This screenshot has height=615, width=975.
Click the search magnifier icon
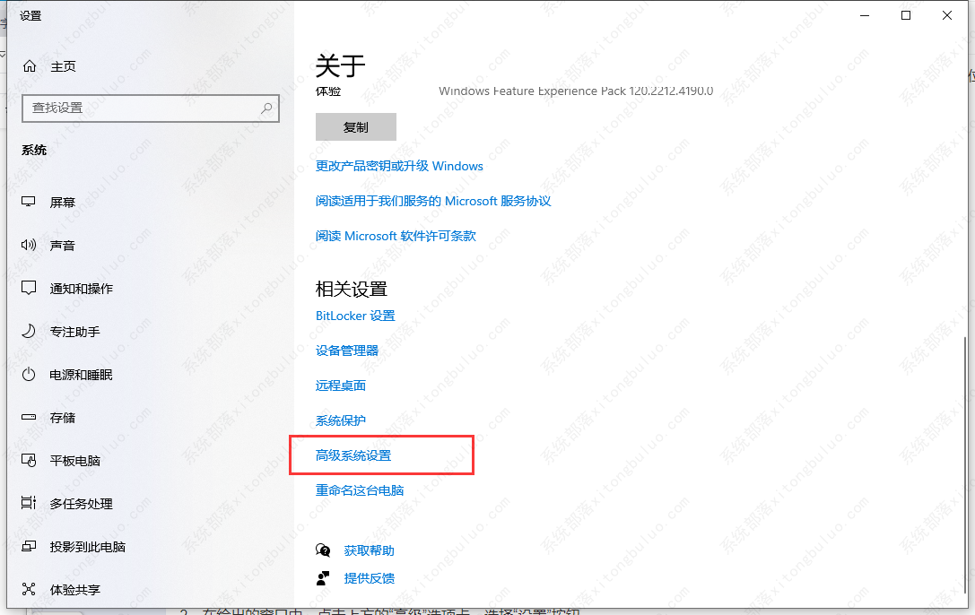click(x=266, y=108)
